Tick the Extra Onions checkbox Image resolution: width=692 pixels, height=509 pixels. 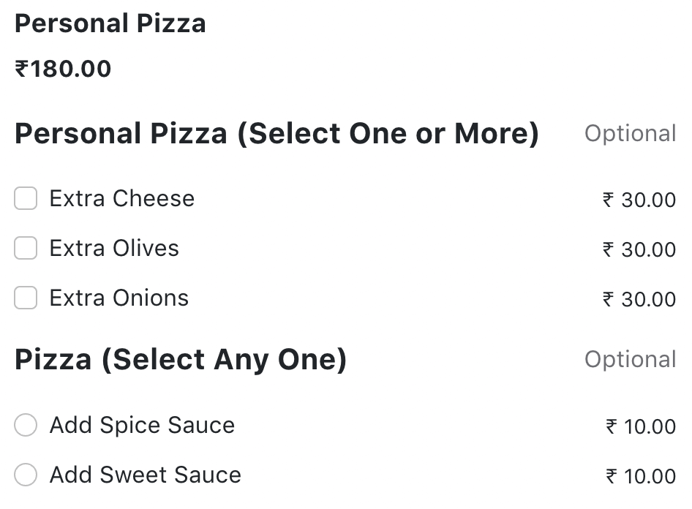[x=25, y=298]
